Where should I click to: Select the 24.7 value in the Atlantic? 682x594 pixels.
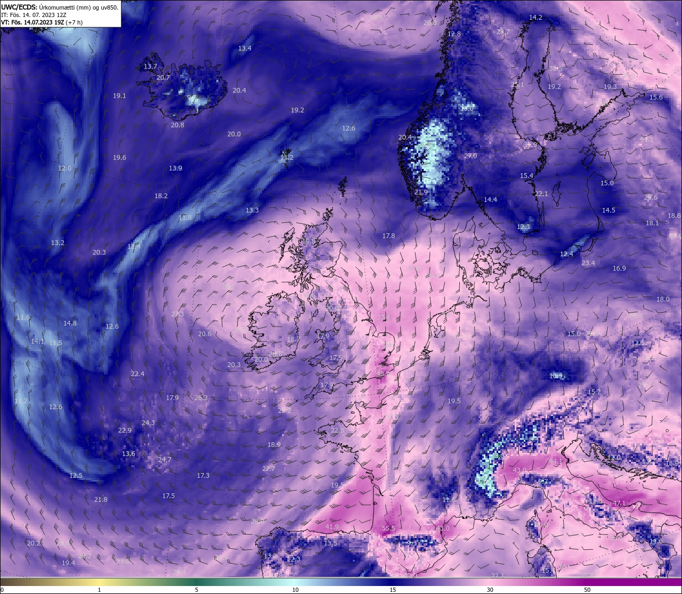165,460
